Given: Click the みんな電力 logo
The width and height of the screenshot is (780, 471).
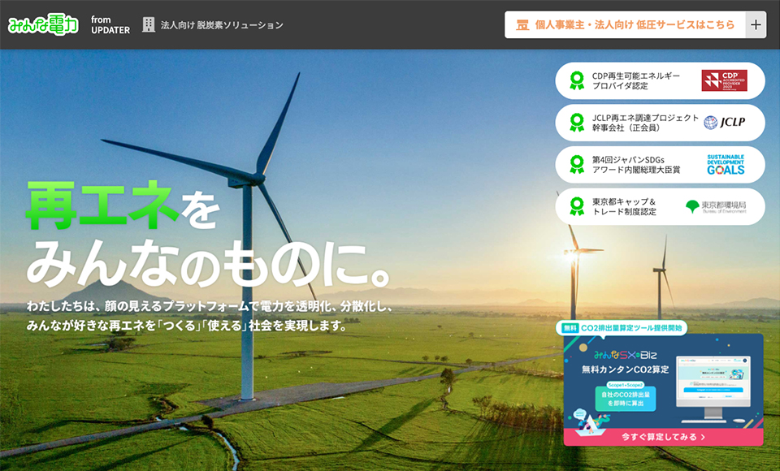Looking at the screenshot, I should pyautogui.click(x=43, y=24).
